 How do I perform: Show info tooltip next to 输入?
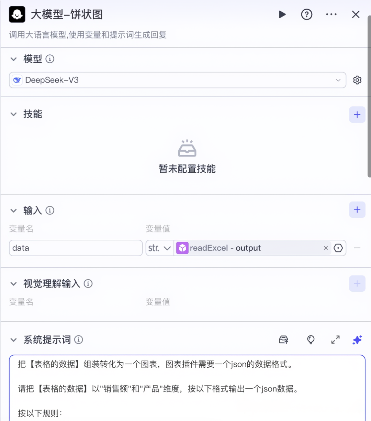pos(50,210)
